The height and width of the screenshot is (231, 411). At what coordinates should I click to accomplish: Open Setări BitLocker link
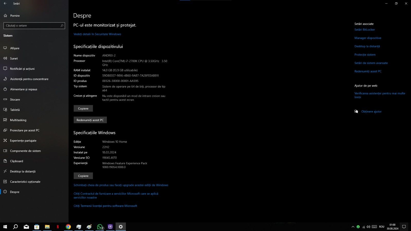point(365,30)
